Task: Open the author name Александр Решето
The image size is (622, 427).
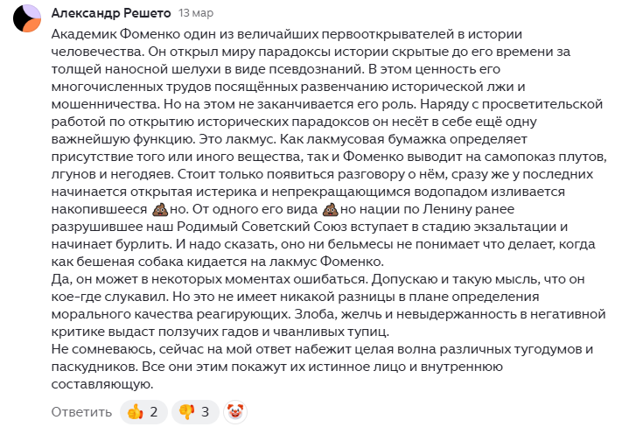Action: pos(111,13)
